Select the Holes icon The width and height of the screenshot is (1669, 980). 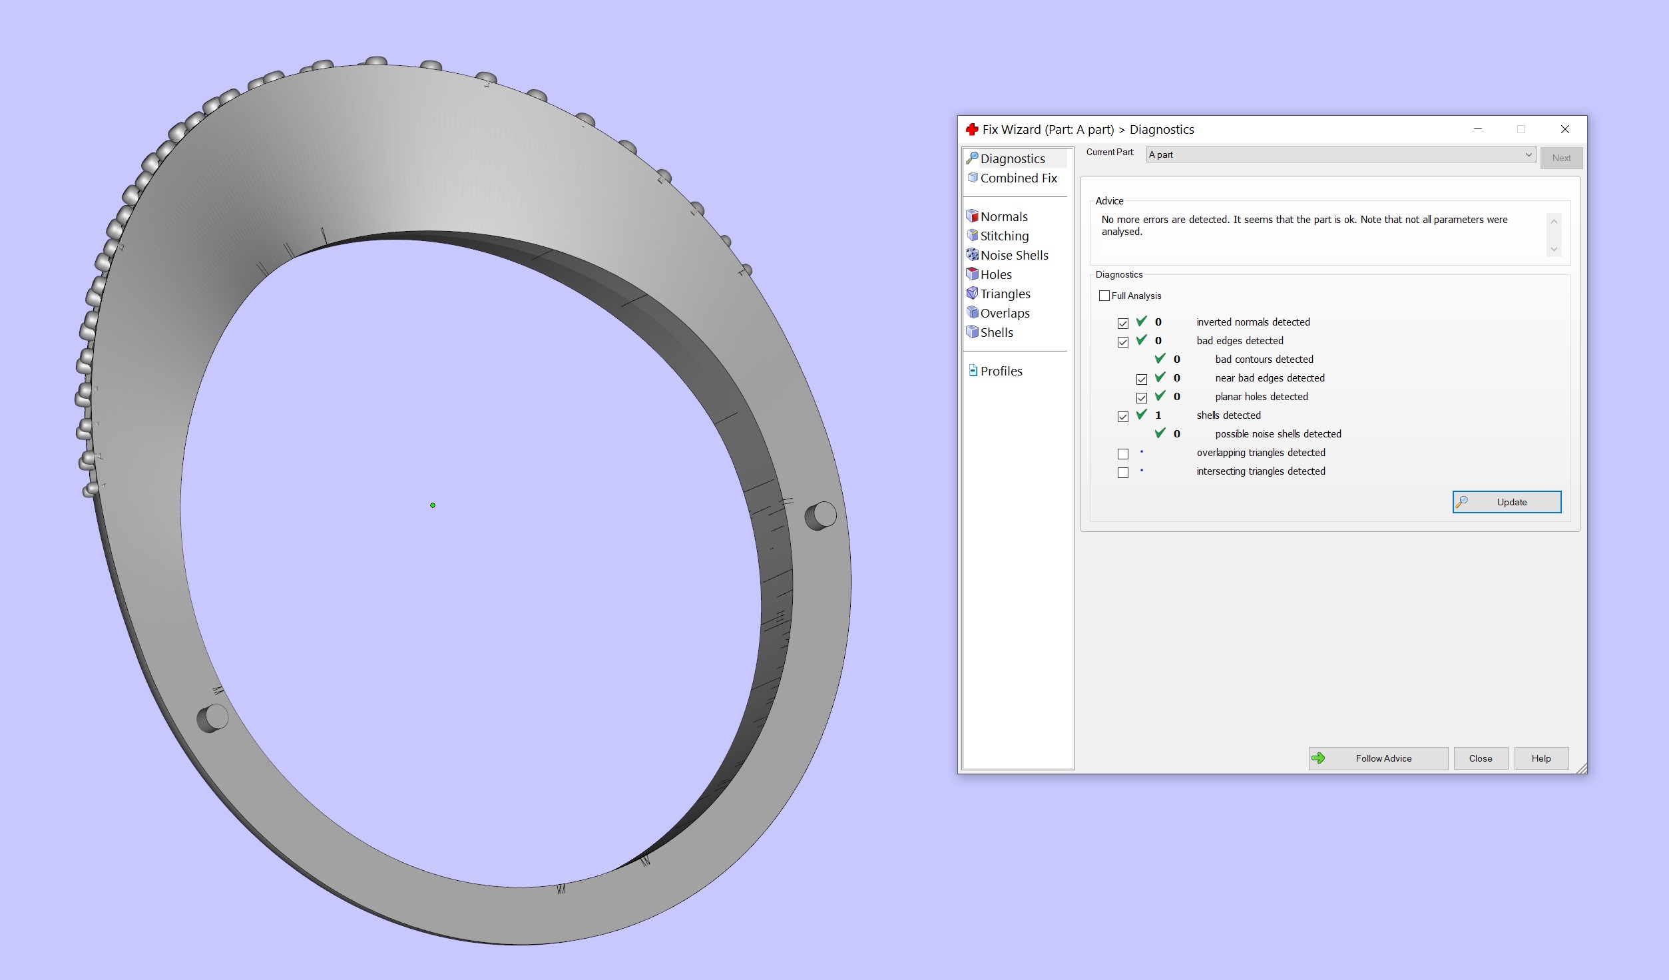(x=973, y=274)
